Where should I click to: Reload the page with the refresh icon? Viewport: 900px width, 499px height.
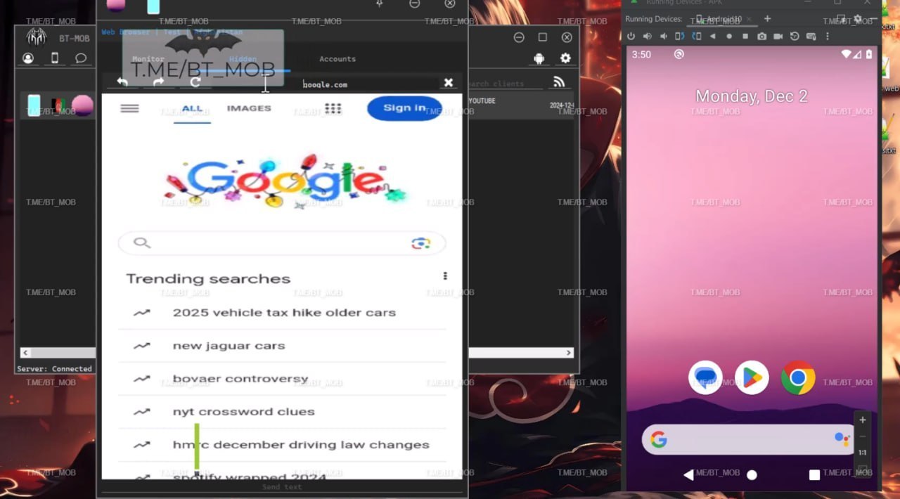click(195, 82)
